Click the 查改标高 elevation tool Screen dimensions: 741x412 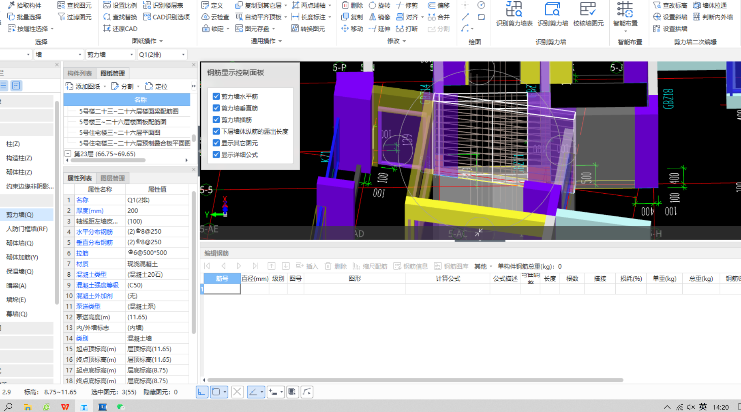point(670,5)
